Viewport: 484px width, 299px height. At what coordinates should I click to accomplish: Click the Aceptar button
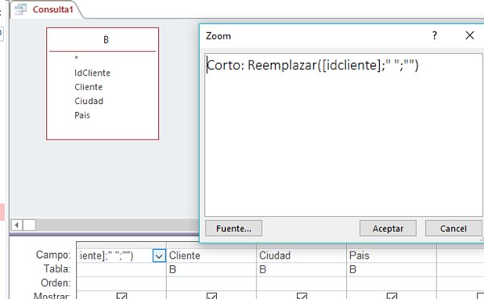point(388,228)
